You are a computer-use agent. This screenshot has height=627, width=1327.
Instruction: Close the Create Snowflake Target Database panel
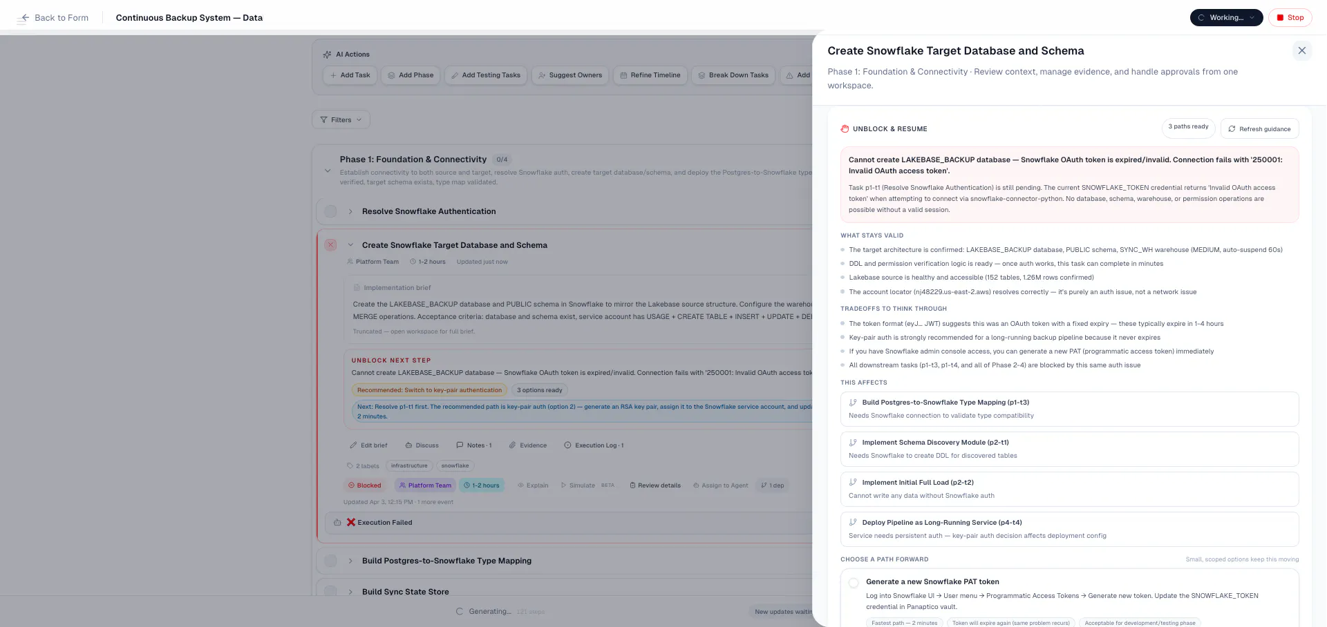pyautogui.click(x=1301, y=50)
